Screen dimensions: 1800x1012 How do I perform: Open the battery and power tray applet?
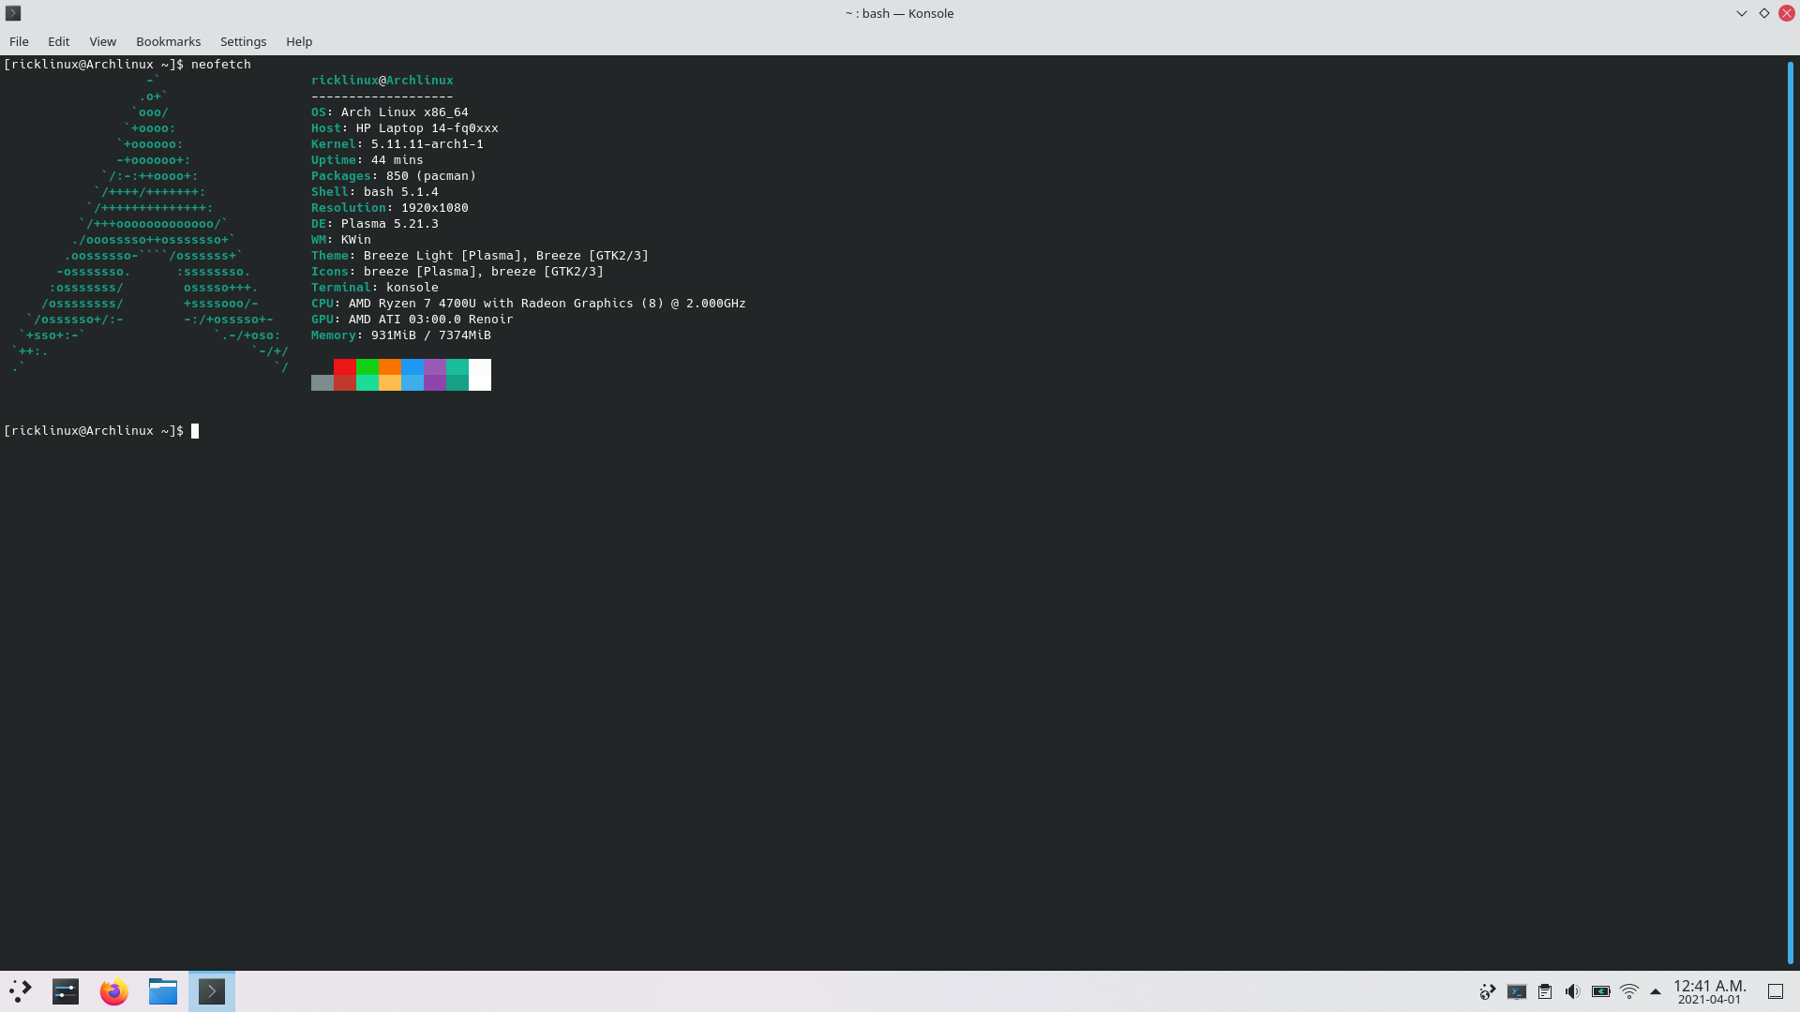[1601, 991]
